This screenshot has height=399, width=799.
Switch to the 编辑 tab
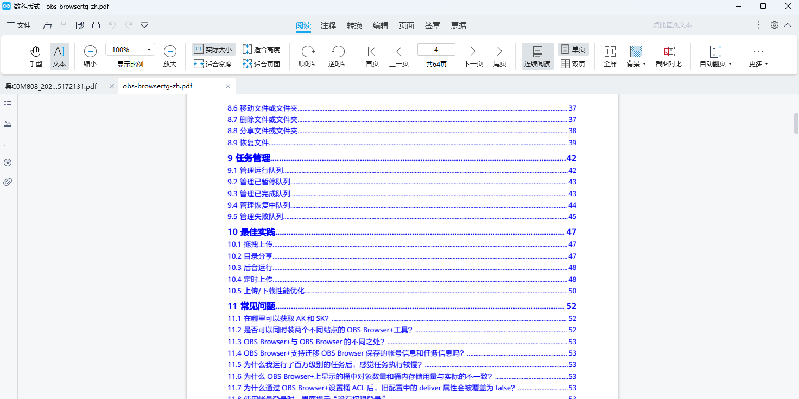(x=381, y=25)
